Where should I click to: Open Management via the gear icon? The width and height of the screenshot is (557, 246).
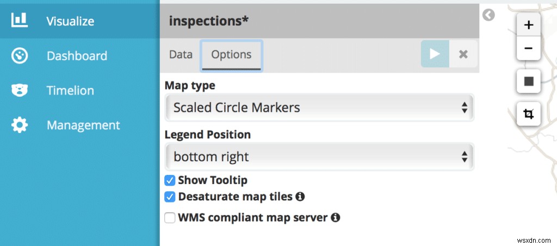point(20,125)
